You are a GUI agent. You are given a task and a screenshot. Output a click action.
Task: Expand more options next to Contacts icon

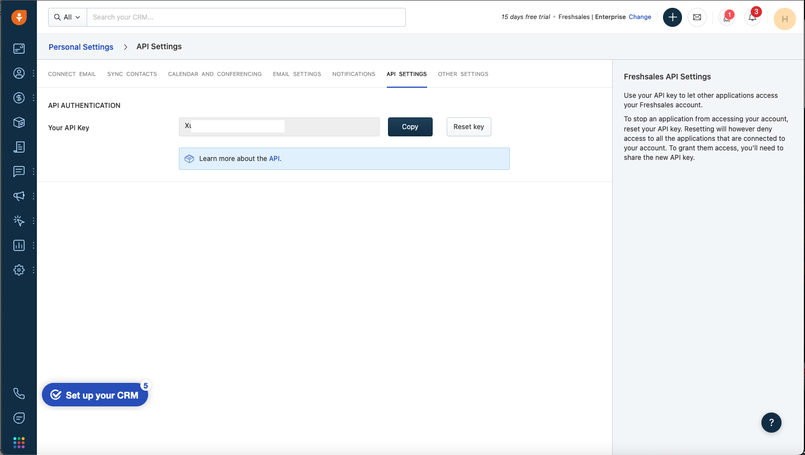pyautogui.click(x=34, y=73)
